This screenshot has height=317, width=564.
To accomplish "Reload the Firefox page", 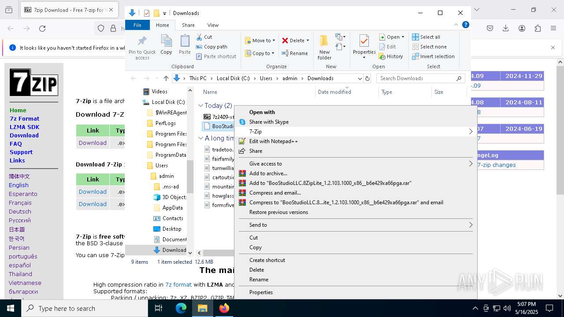I will pos(42,29).
